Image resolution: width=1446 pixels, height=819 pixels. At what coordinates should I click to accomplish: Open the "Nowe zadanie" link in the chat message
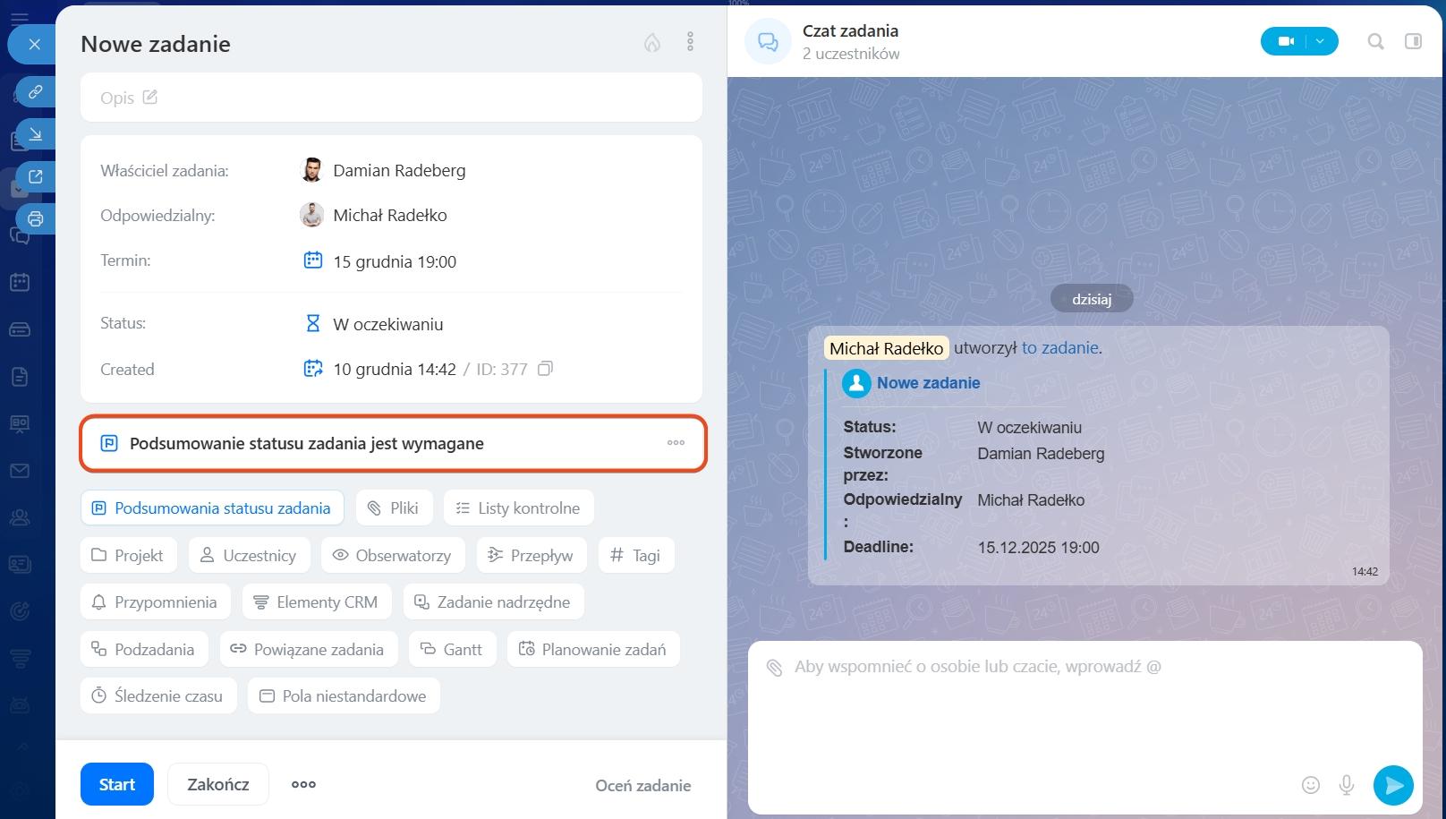coord(928,383)
